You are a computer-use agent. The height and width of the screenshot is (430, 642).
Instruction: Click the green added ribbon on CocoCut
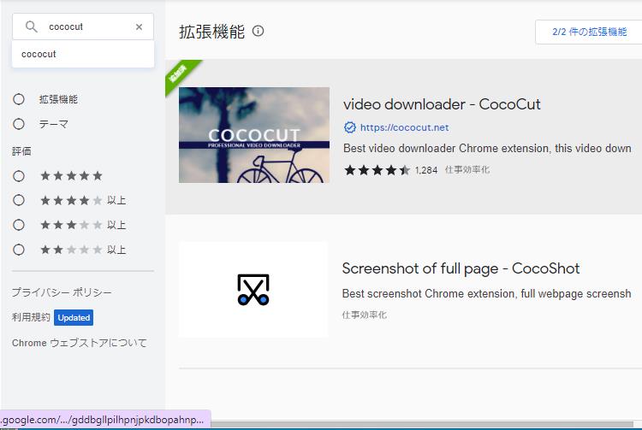pyautogui.click(x=179, y=74)
